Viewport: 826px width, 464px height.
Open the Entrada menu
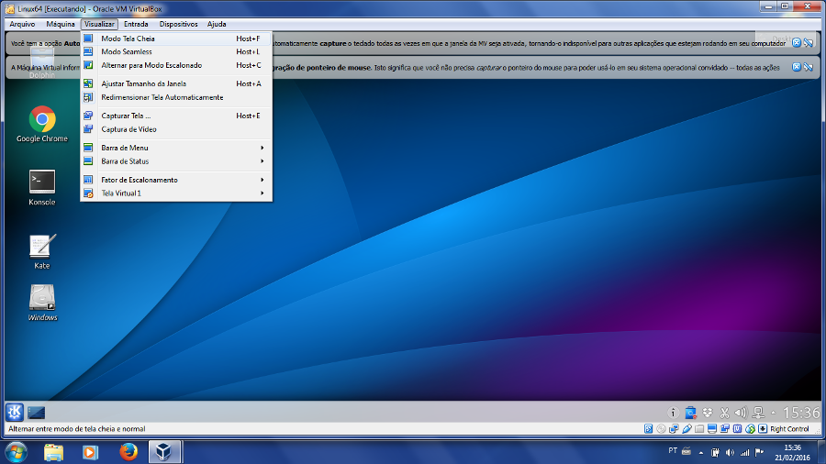[136, 24]
